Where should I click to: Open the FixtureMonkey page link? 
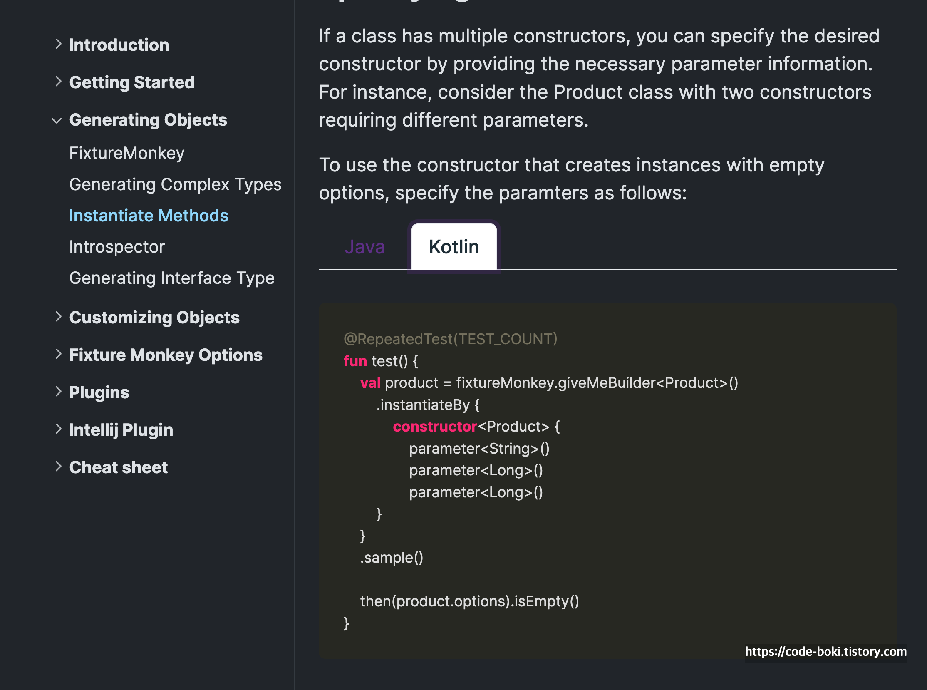click(x=126, y=153)
